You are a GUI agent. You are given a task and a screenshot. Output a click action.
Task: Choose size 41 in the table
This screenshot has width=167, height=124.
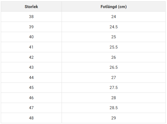coord(31,47)
